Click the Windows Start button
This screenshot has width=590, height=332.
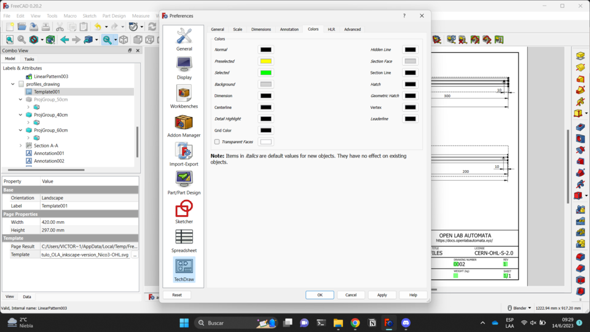[184, 323]
